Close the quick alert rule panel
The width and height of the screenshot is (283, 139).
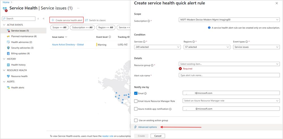click(x=277, y=3)
